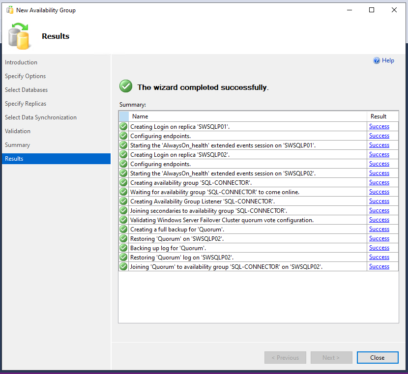Go to the Select Databases page

[26, 90]
